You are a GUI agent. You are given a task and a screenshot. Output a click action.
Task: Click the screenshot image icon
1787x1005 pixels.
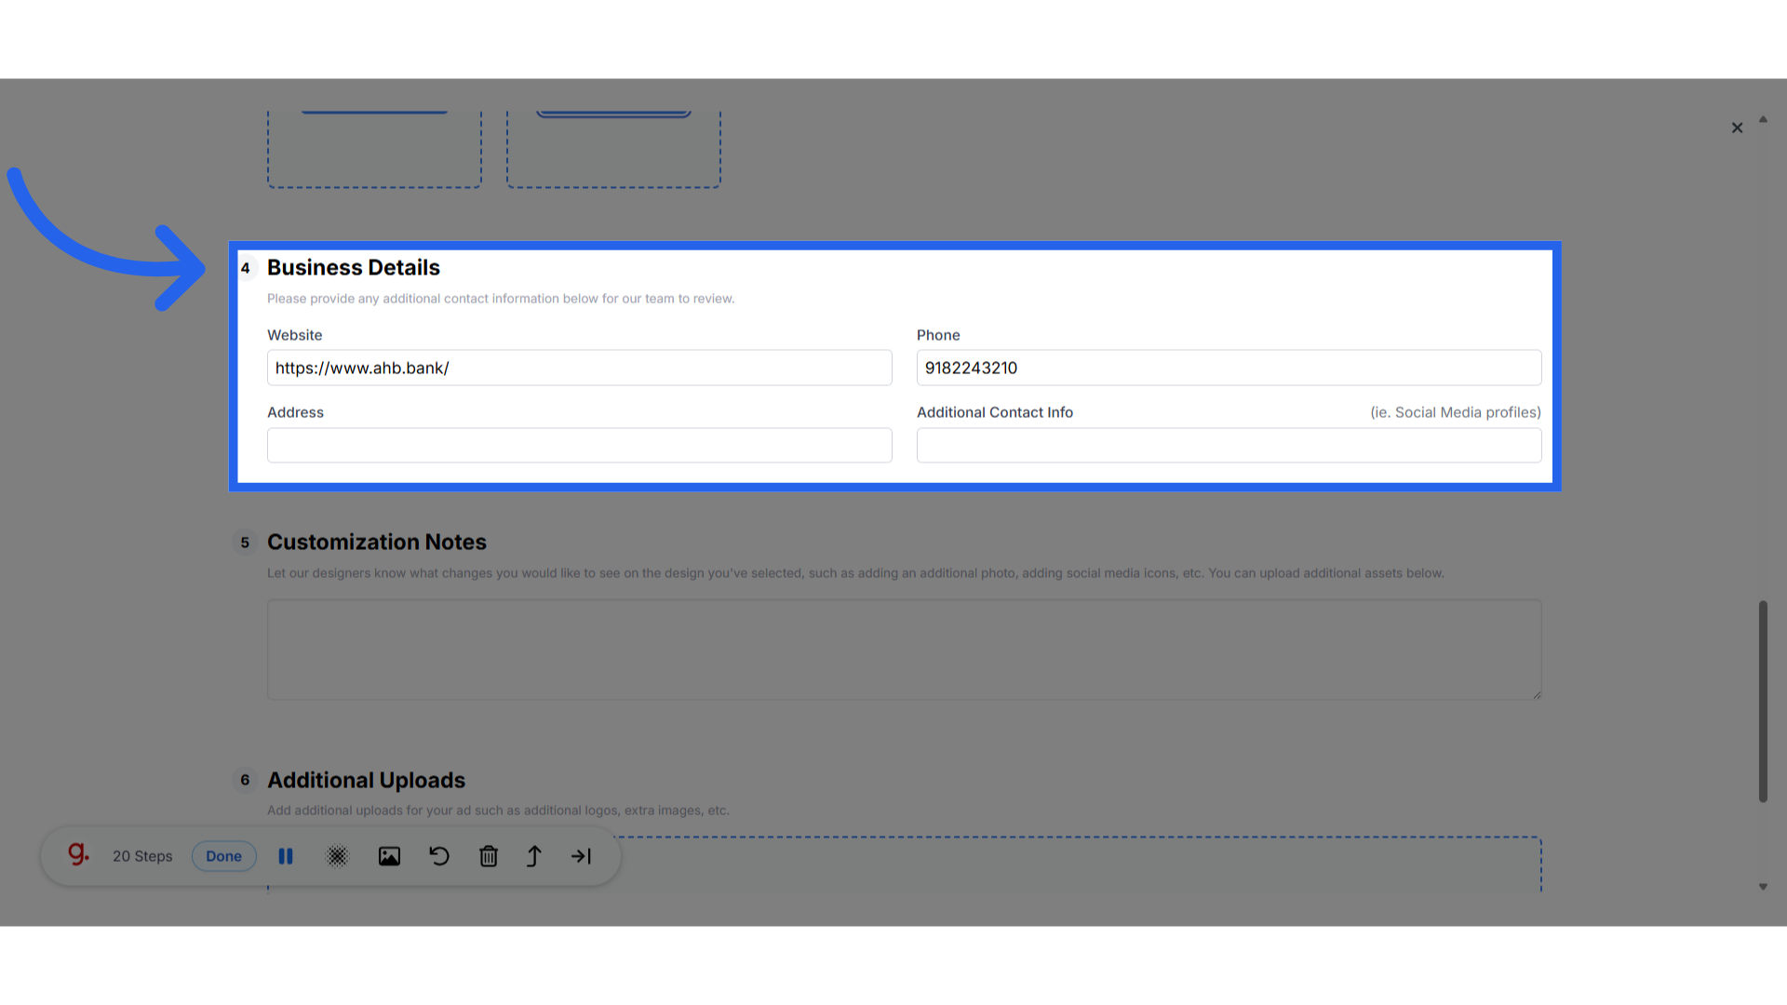389,856
